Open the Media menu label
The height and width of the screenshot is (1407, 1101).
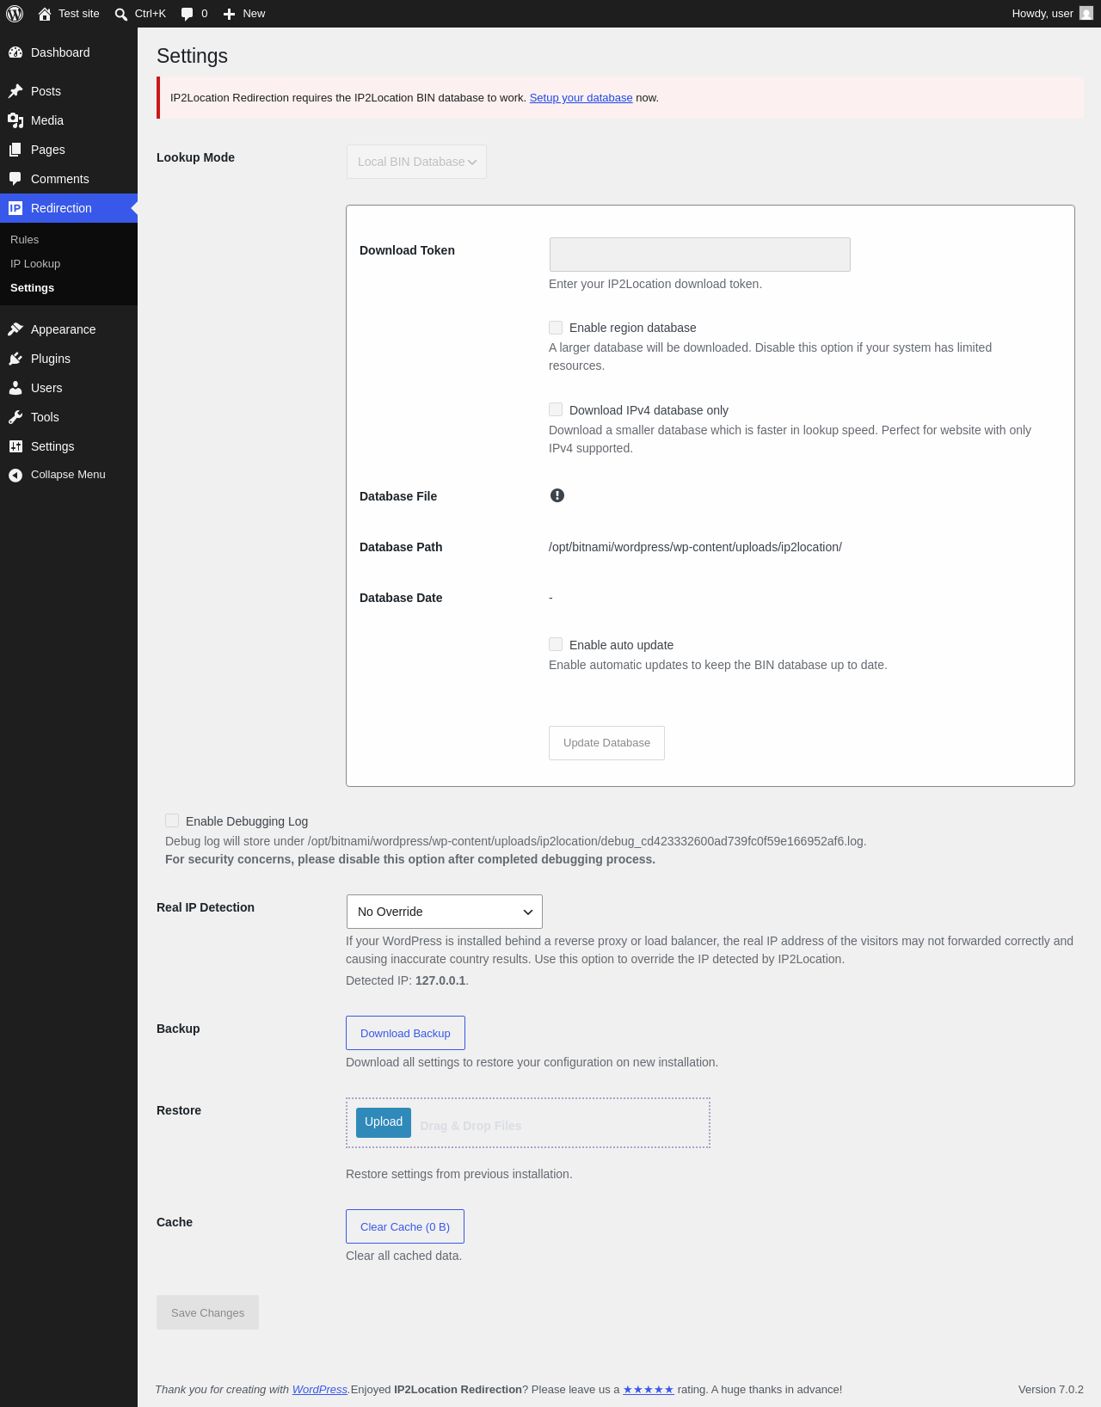(x=47, y=120)
